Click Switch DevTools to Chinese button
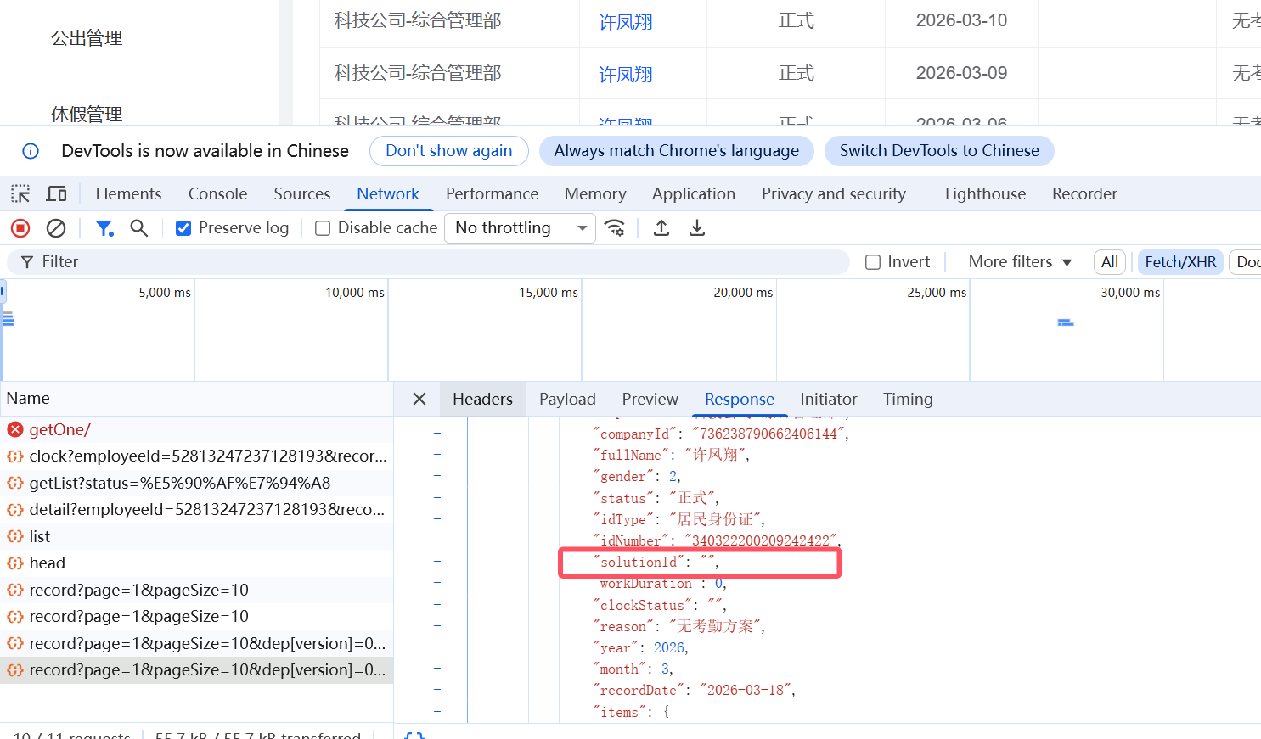 pos(939,151)
